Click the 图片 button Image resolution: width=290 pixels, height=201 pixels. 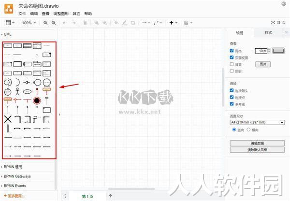point(263,64)
